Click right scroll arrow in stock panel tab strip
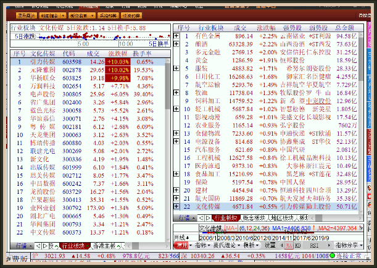Viewport: 377px width, 268px height. point(167,246)
